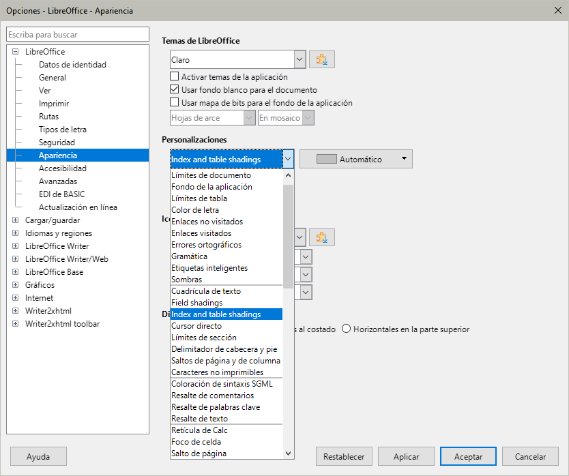Collapse the LibreOffice tree node
Image resolution: width=569 pixels, height=476 pixels.
click(x=16, y=52)
